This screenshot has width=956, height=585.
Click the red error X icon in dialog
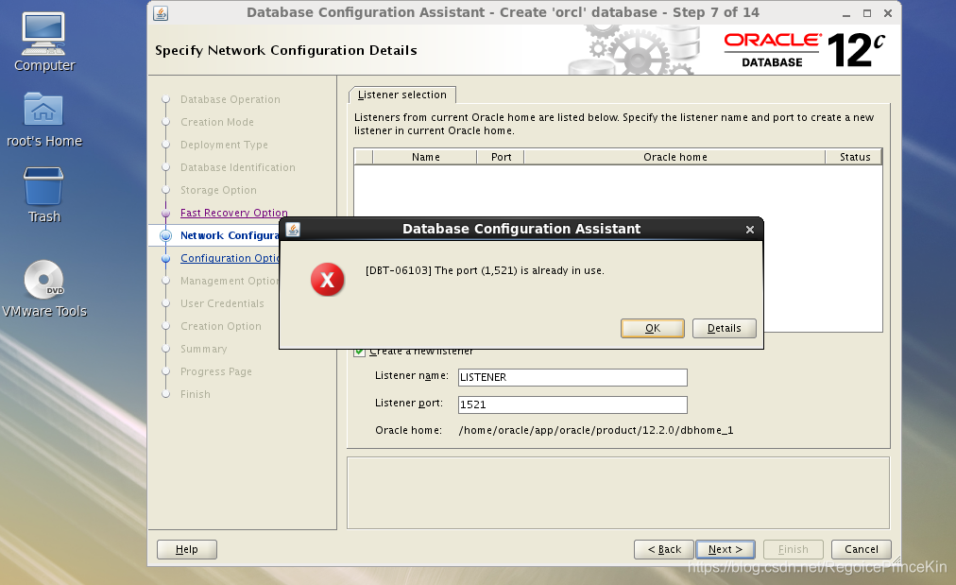328,280
